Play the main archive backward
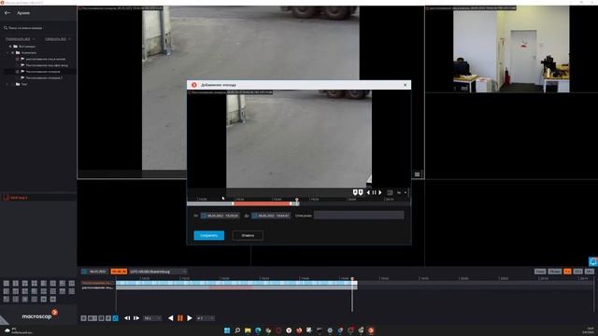The width and height of the screenshot is (598, 336). click(x=171, y=318)
